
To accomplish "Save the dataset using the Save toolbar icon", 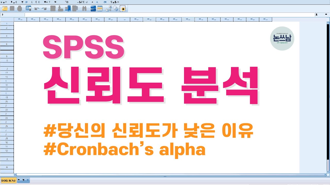I will pos(12,8).
